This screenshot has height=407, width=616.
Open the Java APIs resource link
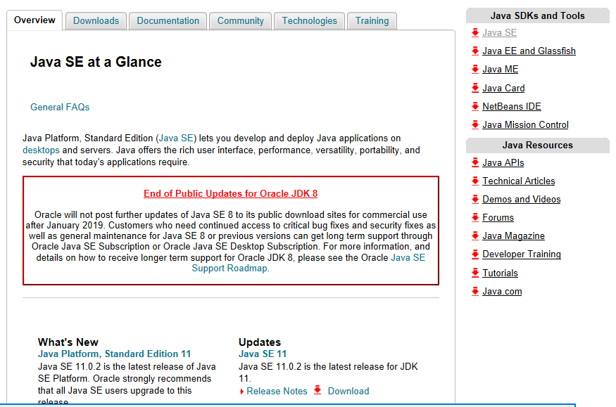tap(503, 162)
